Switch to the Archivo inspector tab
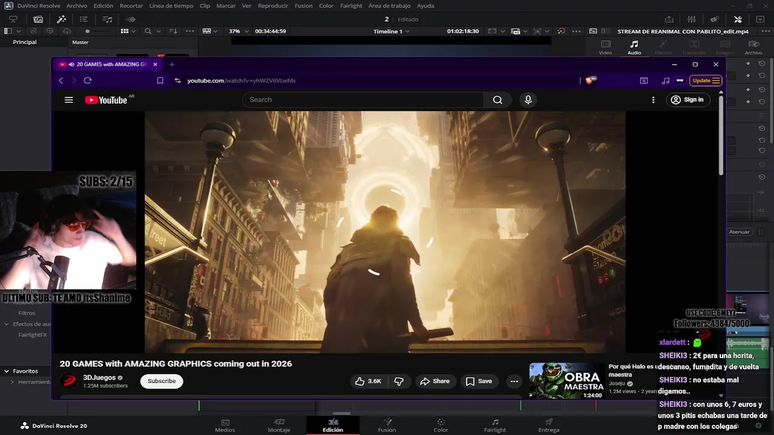Viewport: 774px width, 435px height. click(x=753, y=48)
